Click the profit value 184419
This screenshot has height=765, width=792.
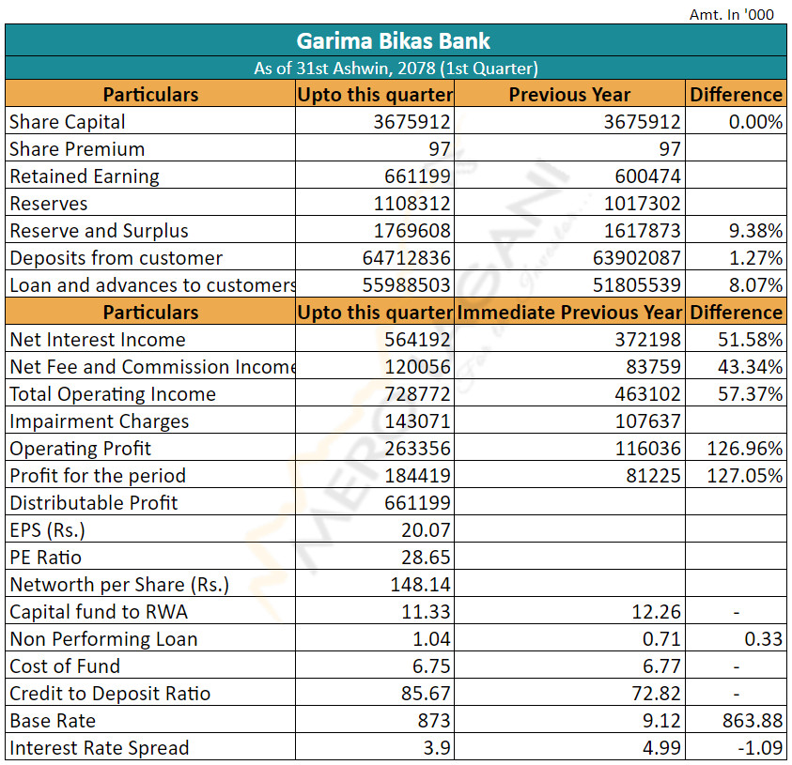click(x=417, y=476)
